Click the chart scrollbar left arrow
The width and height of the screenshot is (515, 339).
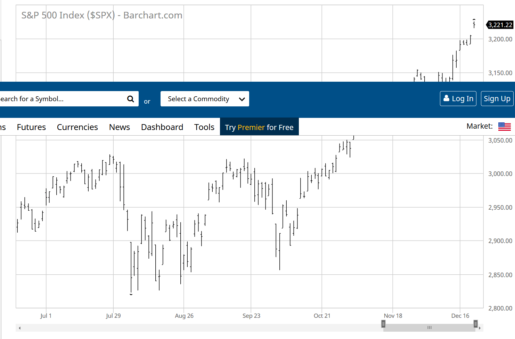click(x=20, y=328)
